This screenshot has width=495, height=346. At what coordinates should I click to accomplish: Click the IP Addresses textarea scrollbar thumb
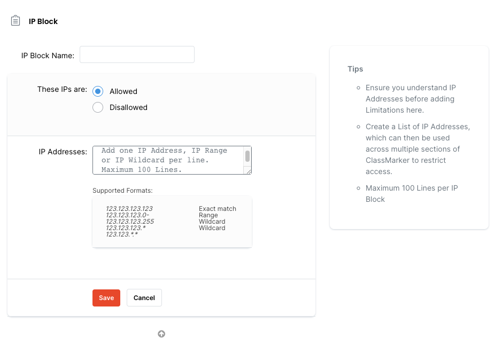pyautogui.click(x=247, y=156)
